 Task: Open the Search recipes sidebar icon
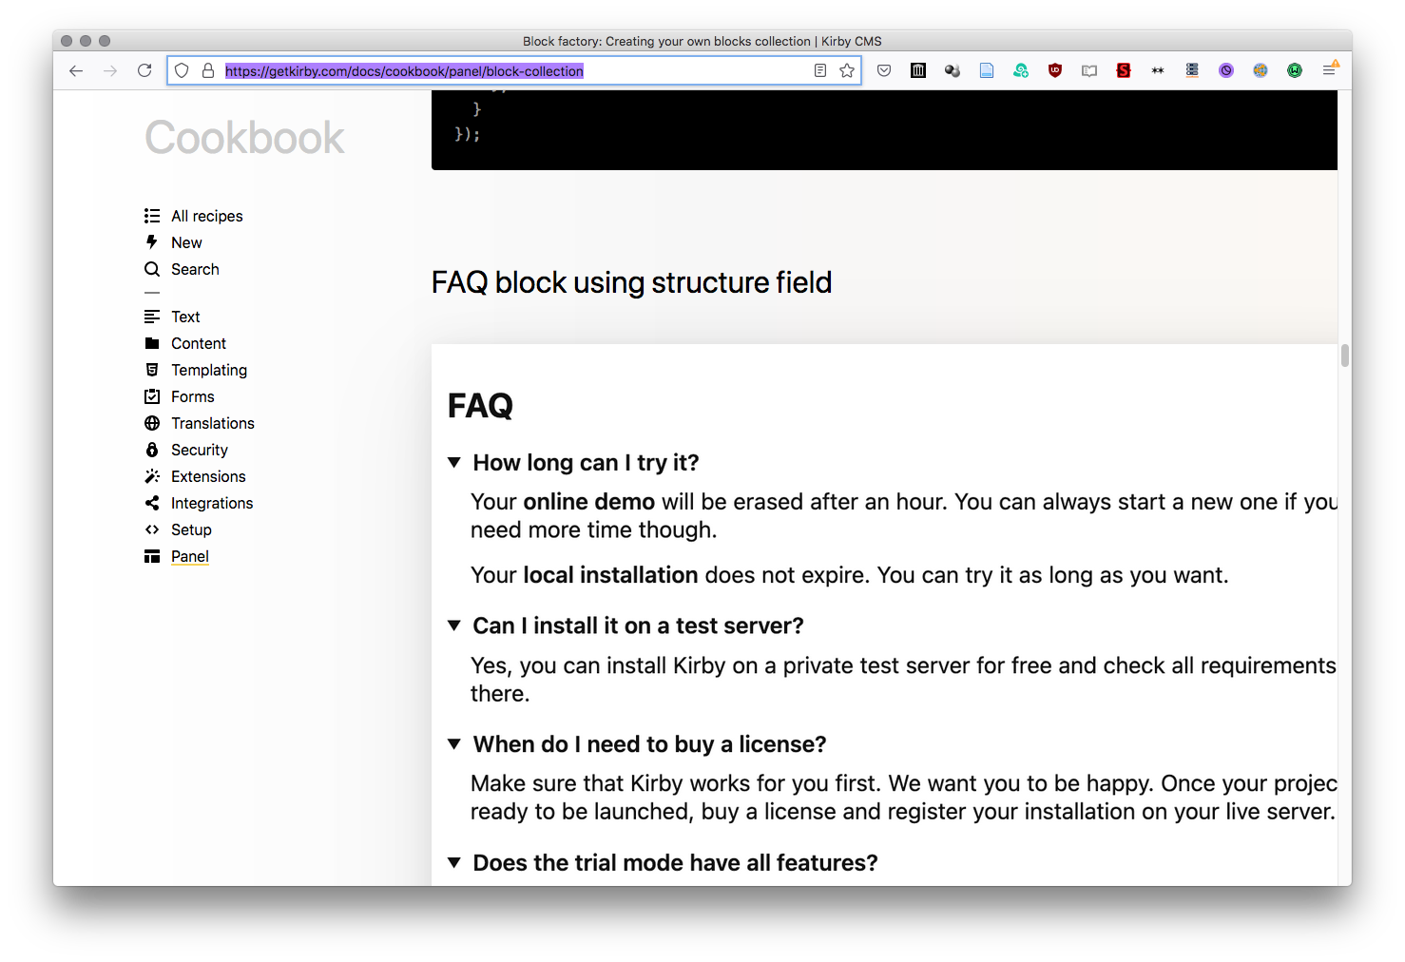152,269
